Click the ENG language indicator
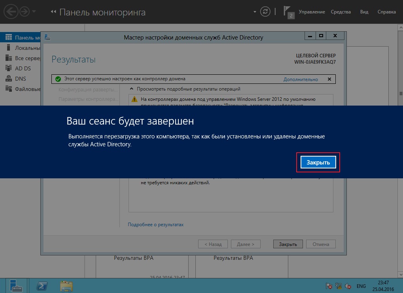 tap(361, 285)
